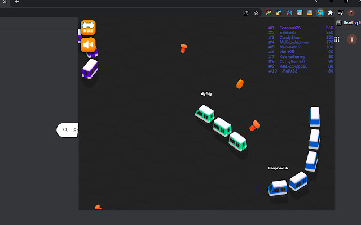Click the blue train's front locomotive
Screen dimensions: 361x225
pos(278,188)
